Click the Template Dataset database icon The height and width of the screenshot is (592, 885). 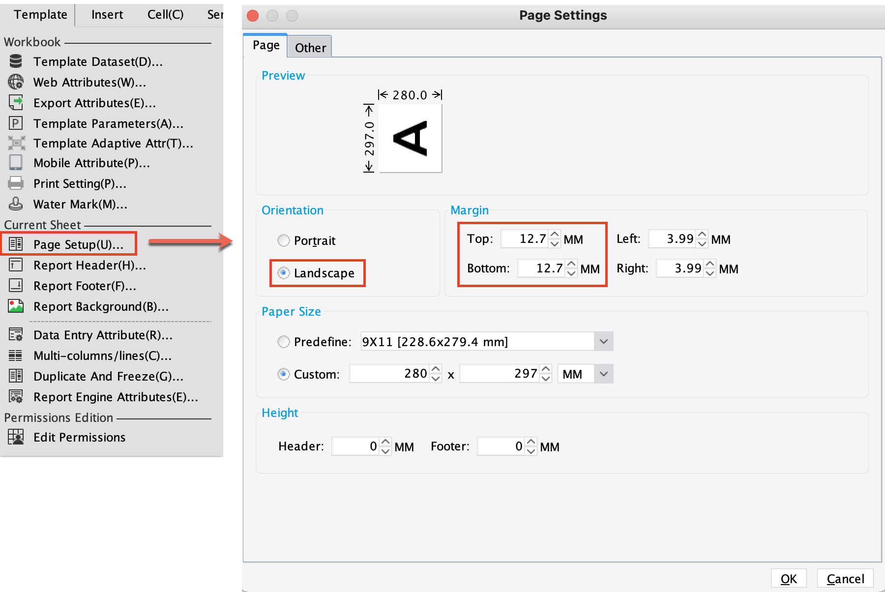click(x=16, y=61)
